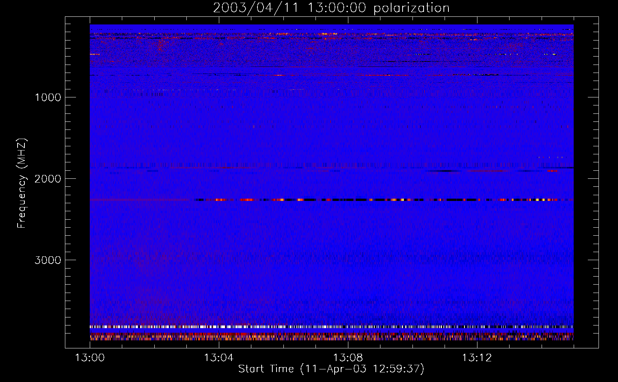This screenshot has height=382, width=618.
Task: Click the 'Frequency (MHZ)' axis label
Action: [x=22, y=183]
